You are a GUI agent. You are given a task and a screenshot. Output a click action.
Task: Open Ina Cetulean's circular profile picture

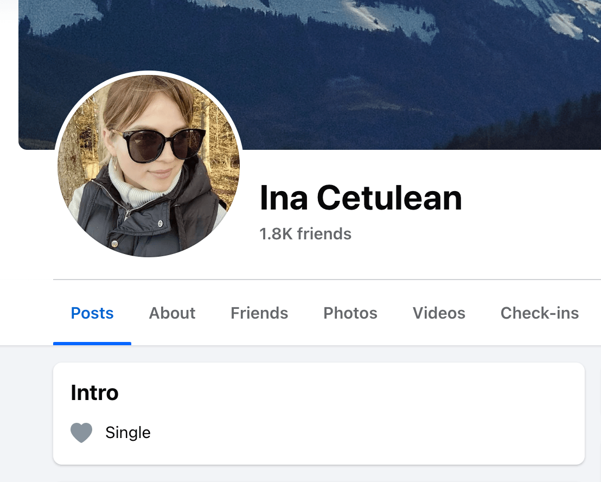[x=148, y=165]
